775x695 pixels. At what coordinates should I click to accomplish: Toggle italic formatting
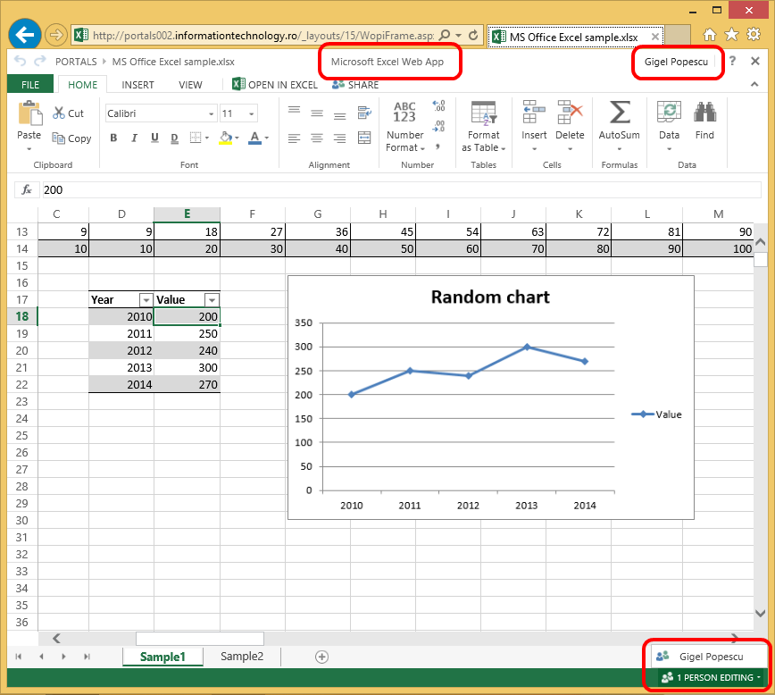click(x=134, y=138)
